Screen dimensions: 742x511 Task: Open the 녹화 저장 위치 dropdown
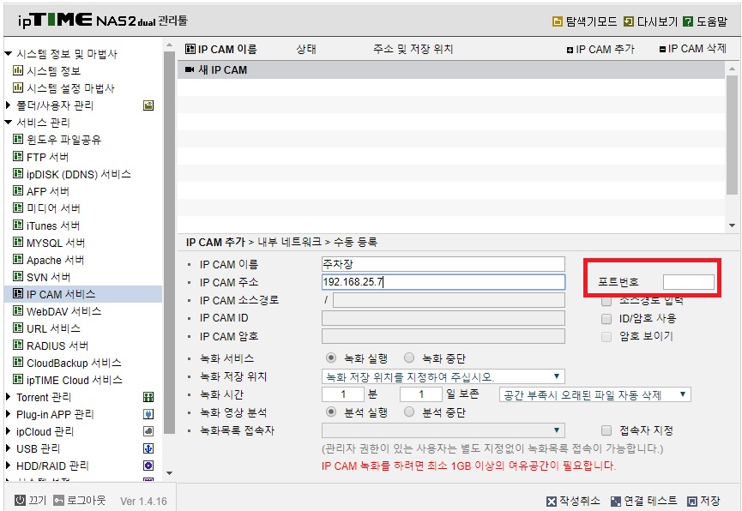coord(443,376)
